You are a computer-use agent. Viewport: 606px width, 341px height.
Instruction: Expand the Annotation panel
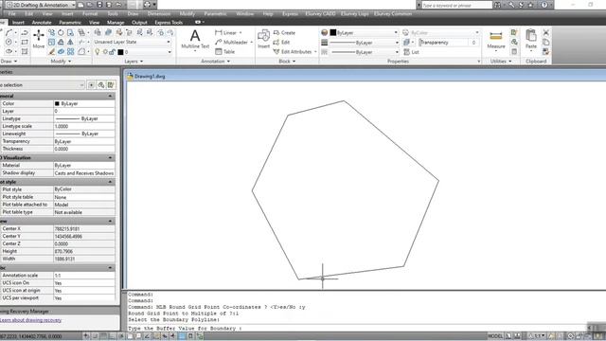pyautogui.click(x=215, y=61)
